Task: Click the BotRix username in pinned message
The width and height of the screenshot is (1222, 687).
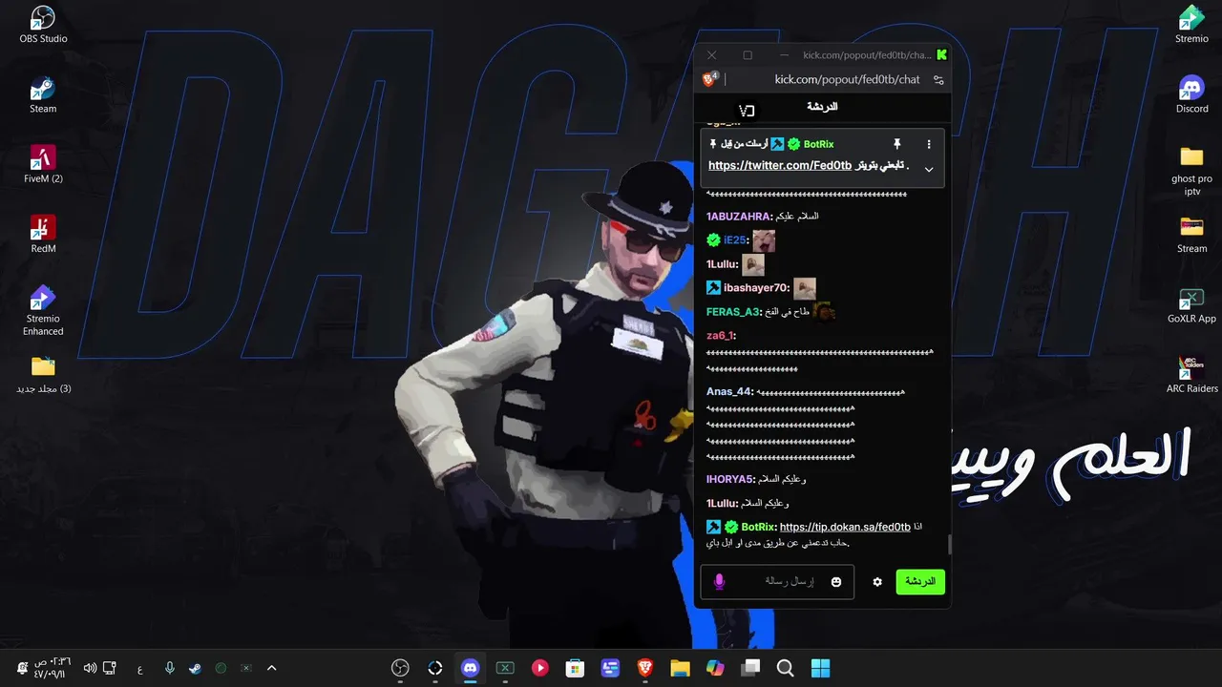Action: point(818,144)
